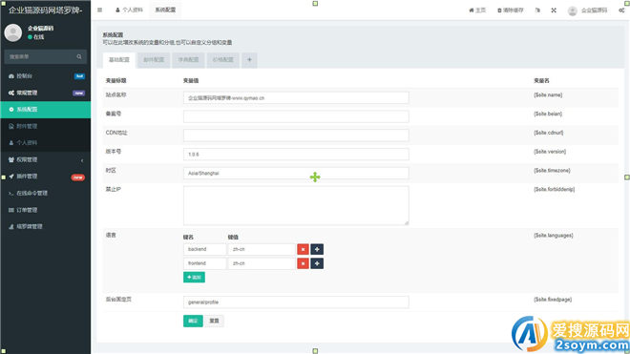Click the {$site.languages} variable text
The image size is (630, 354).
point(554,235)
